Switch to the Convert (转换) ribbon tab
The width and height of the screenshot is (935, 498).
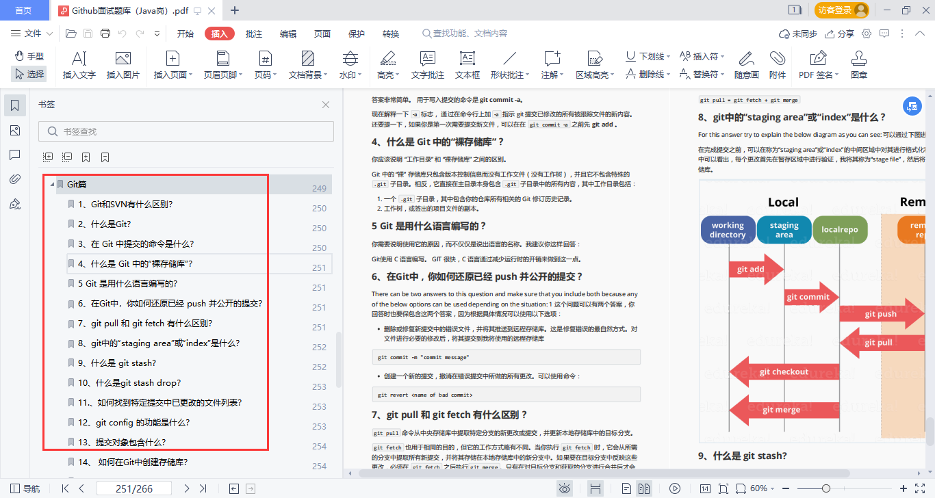tap(391, 34)
